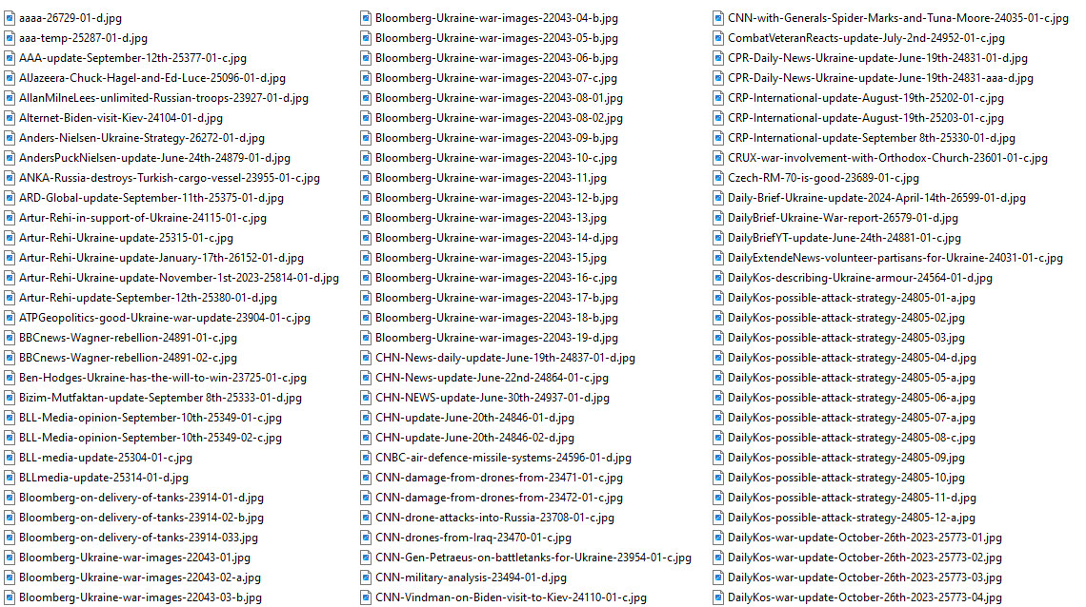Select Artur-Rehi-Ukraine-update-November-1st-2023-25814-01-d.jpg
Viewport: 1086px width, 607px height.
(x=179, y=278)
